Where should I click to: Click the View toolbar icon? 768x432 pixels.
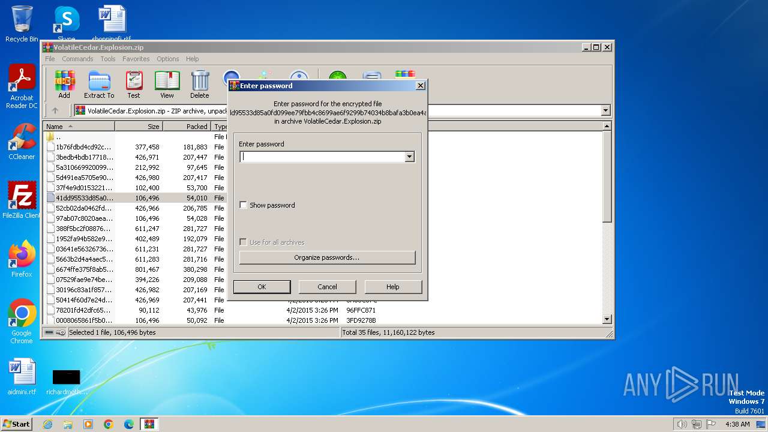[167, 84]
